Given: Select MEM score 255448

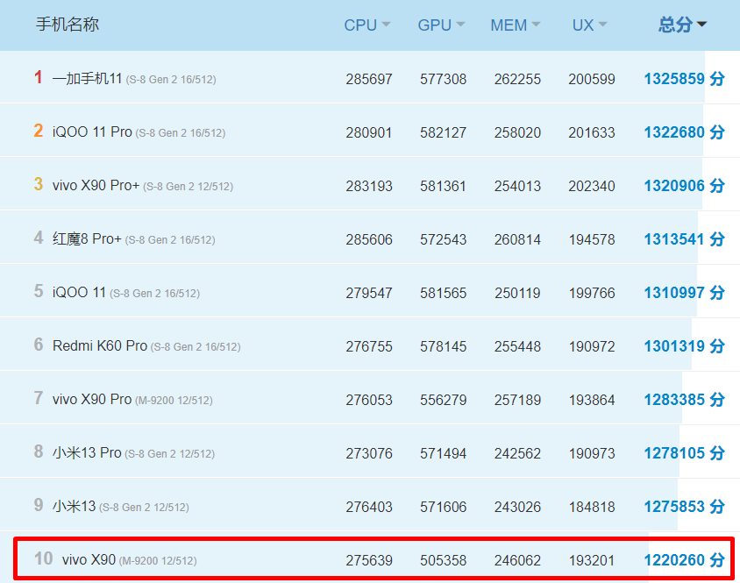Looking at the screenshot, I should (x=517, y=346).
